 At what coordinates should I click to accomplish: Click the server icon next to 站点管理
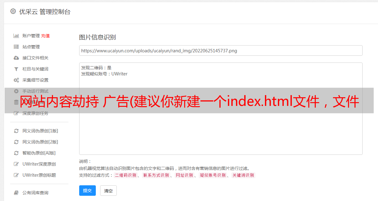point(16,47)
